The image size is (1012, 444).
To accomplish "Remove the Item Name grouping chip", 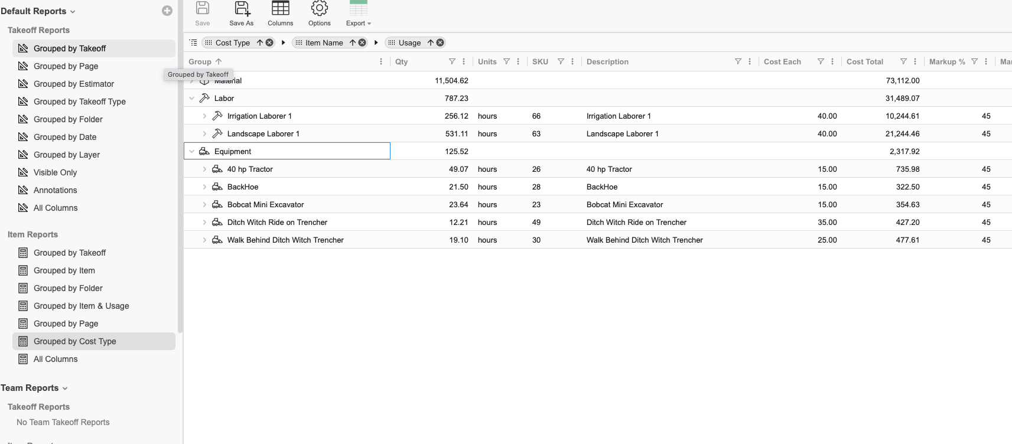I will point(362,43).
